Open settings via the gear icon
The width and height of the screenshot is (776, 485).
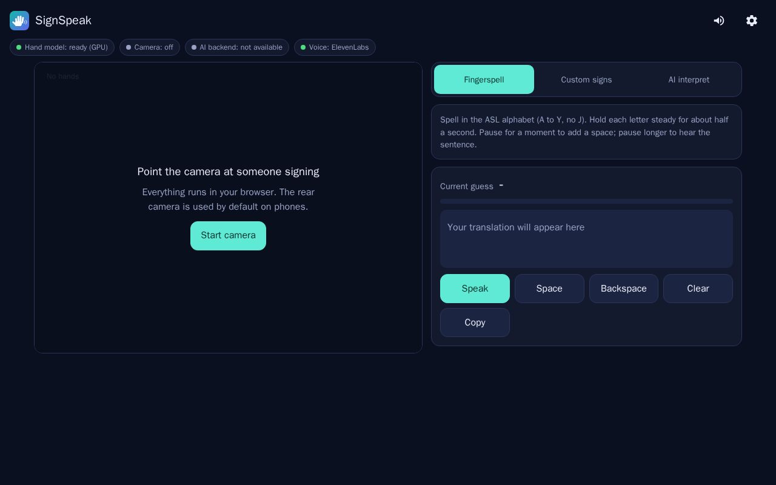tap(752, 21)
